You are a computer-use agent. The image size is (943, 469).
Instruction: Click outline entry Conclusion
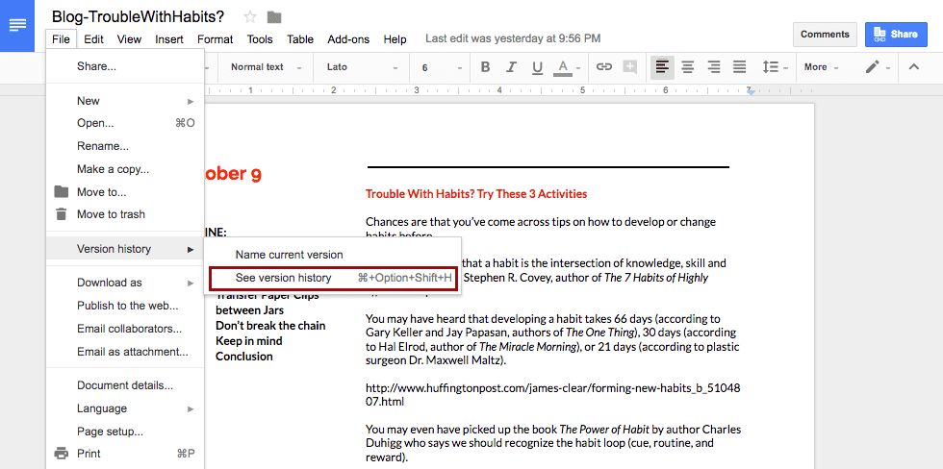point(244,357)
